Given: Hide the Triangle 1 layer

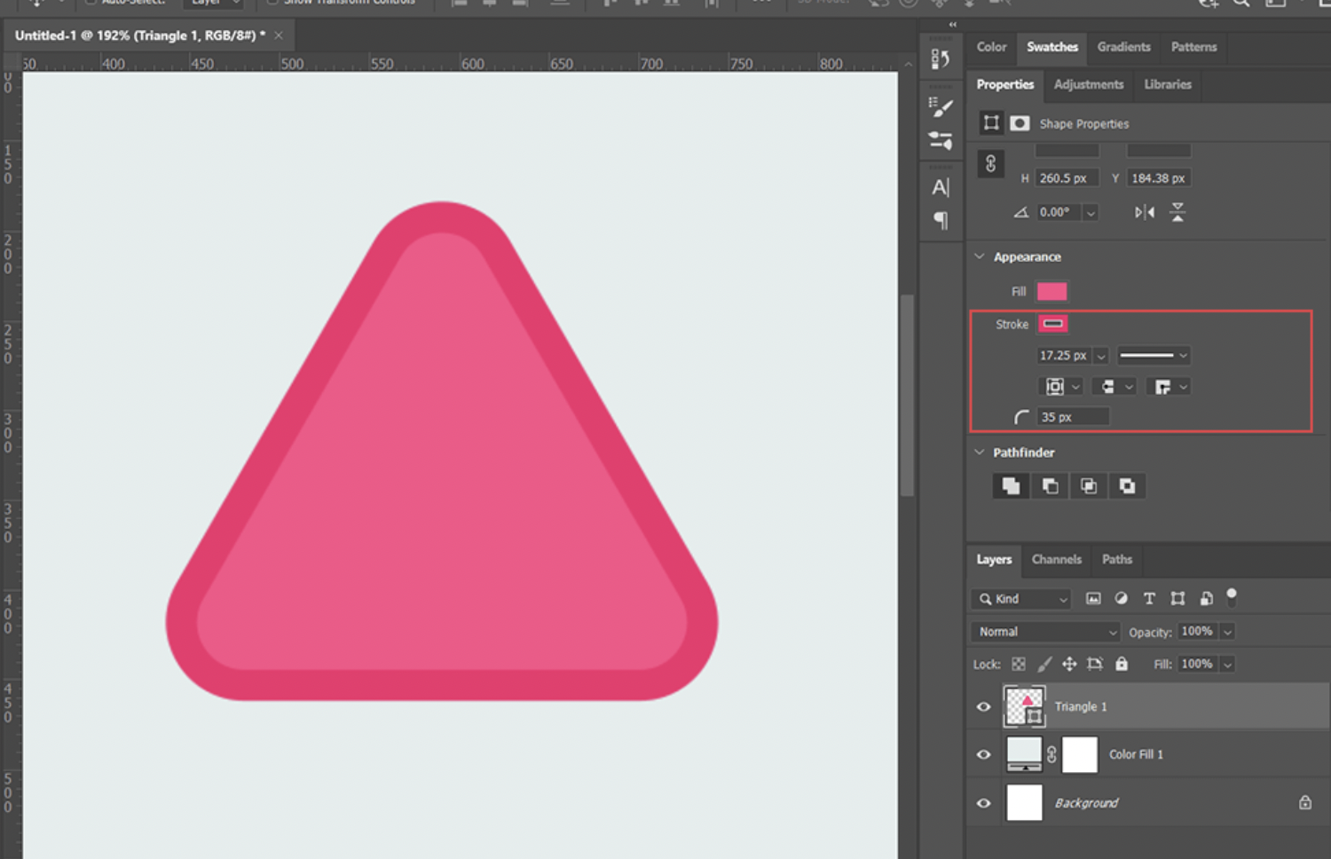Looking at the screenshot, I should (983, 707).
